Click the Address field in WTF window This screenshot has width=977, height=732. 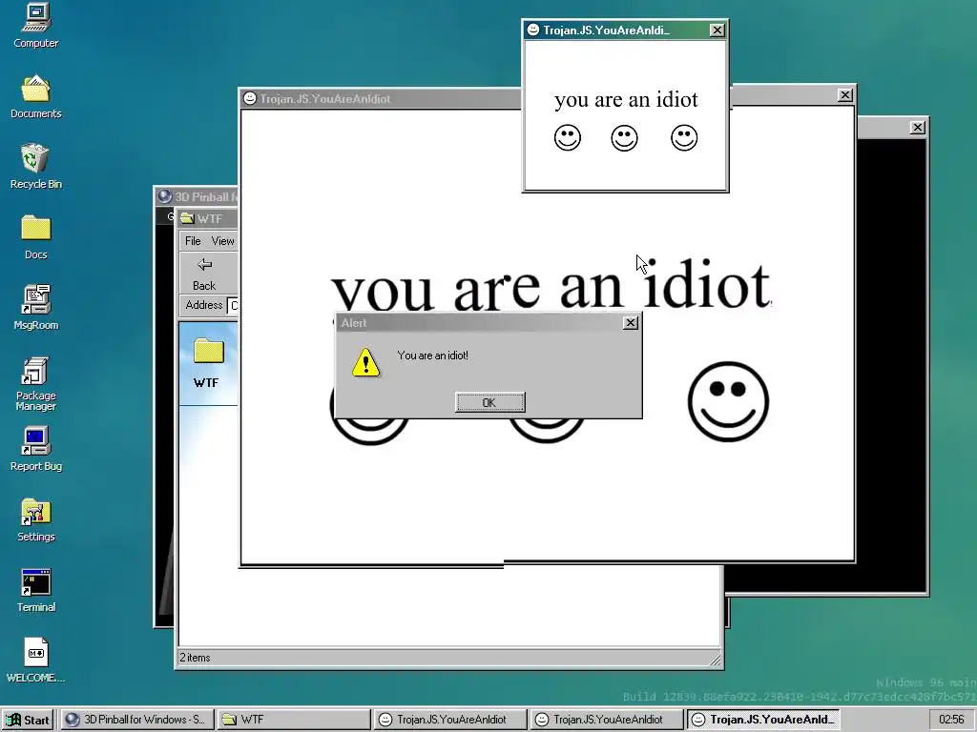point(233,305)
